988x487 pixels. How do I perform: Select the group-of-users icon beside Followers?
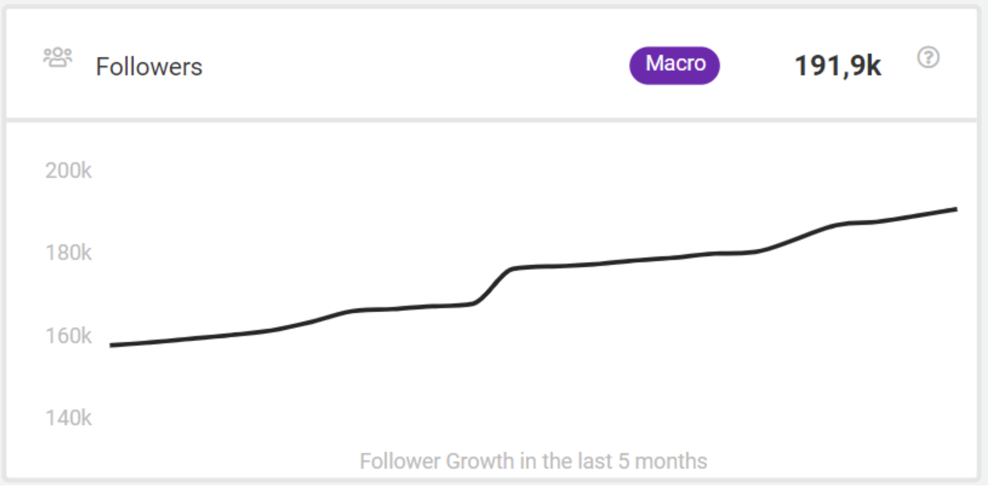click(58, 58)
